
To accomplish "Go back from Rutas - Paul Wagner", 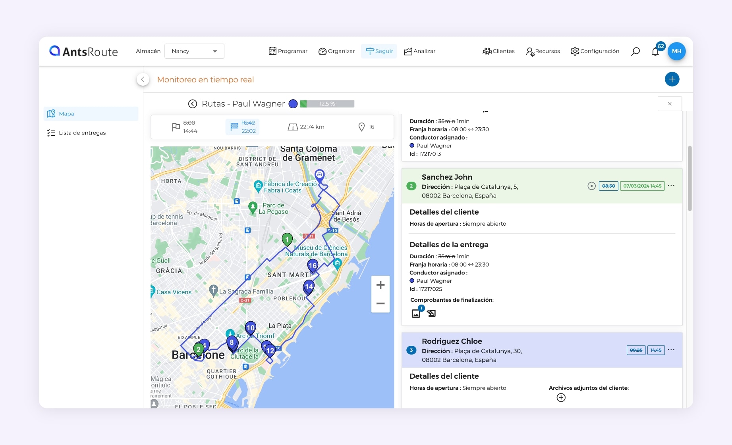I will coord(192,104).
